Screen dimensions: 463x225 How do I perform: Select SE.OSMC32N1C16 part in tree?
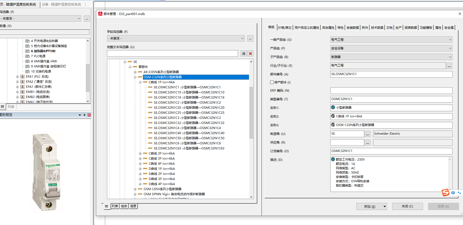189,97
